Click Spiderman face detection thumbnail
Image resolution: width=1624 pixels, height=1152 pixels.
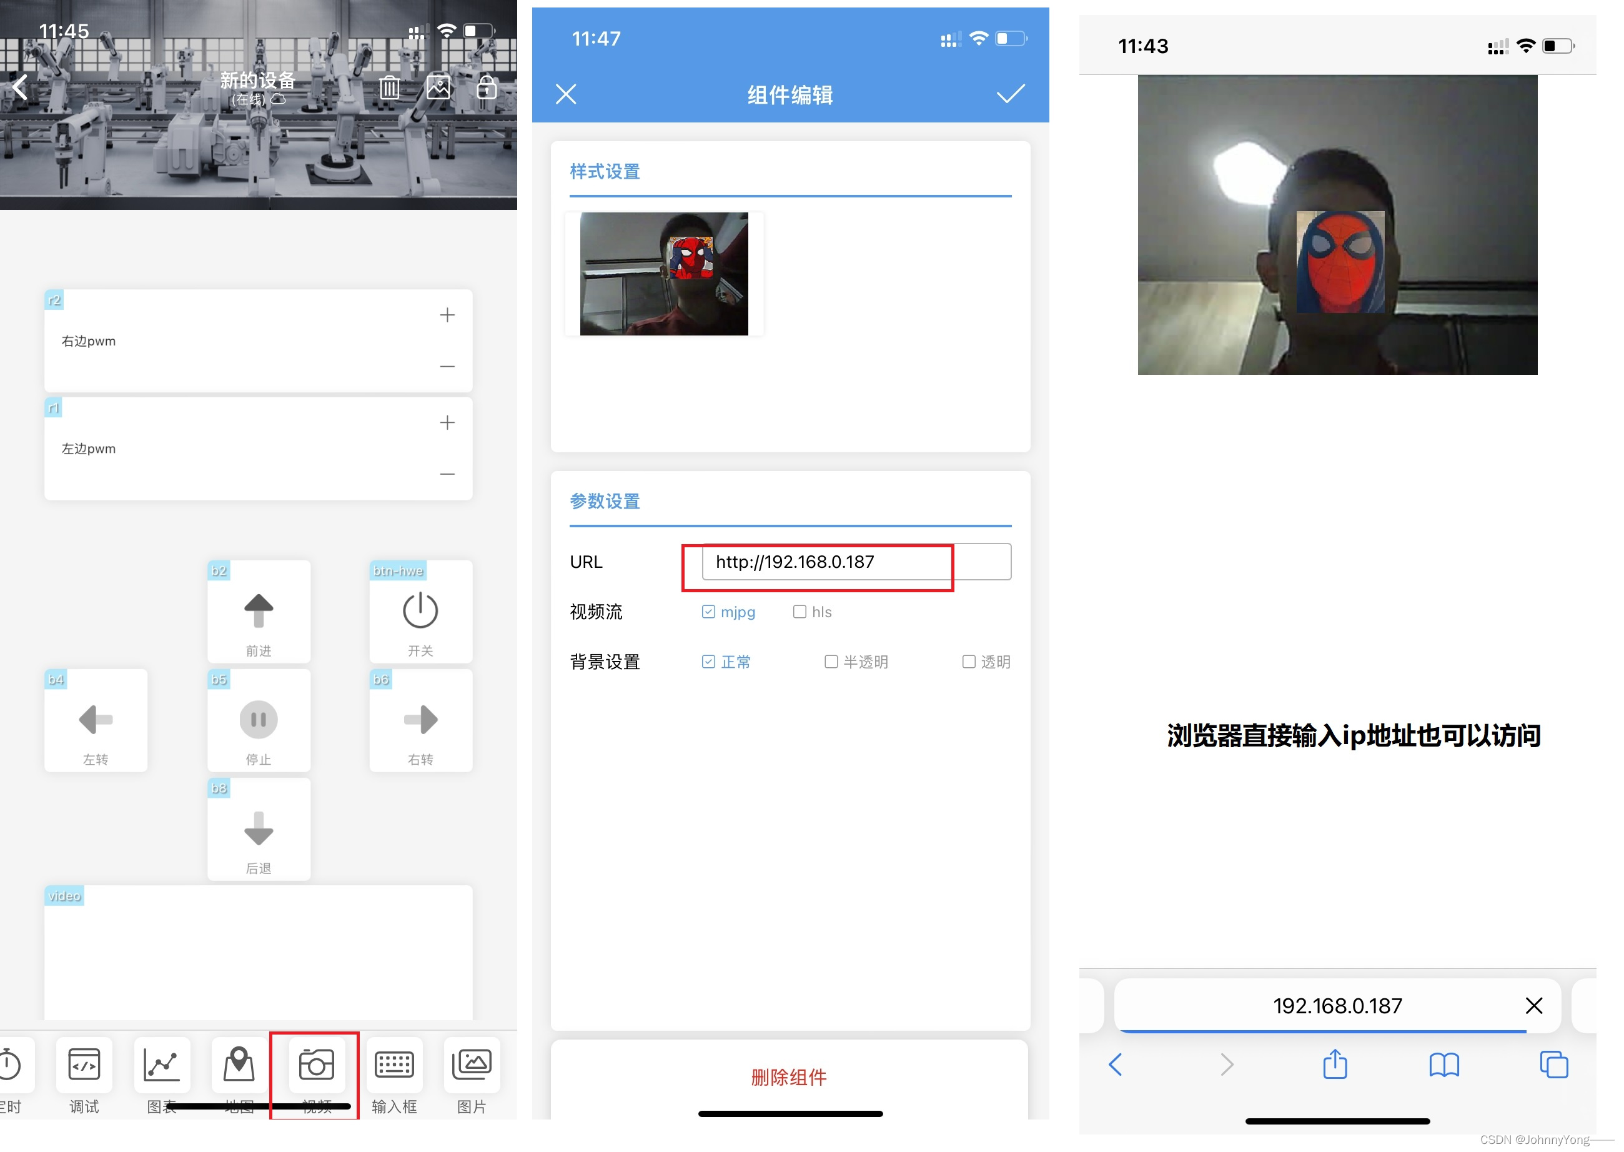(663, 272)
